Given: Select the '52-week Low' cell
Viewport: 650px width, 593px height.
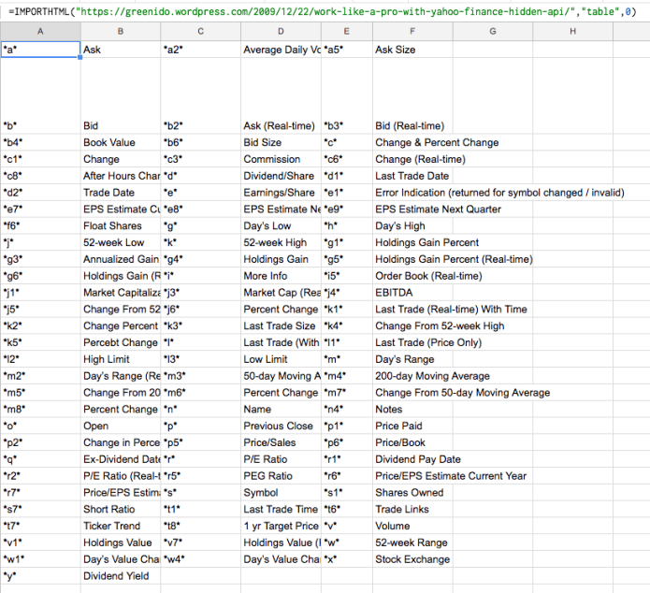Looking at the screenshot, I should pyautogui.click(x=121, y=242).
